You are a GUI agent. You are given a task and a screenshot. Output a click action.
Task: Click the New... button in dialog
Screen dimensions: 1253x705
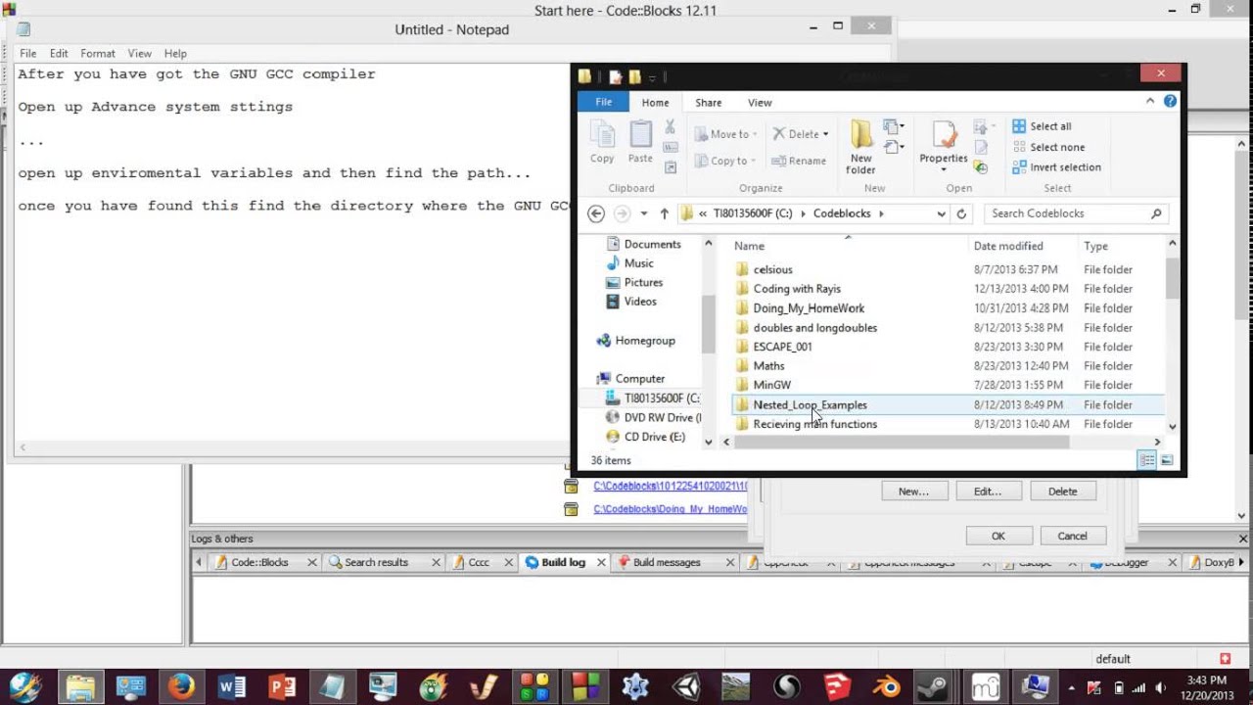pyautogui.click(x=913, y=492)
